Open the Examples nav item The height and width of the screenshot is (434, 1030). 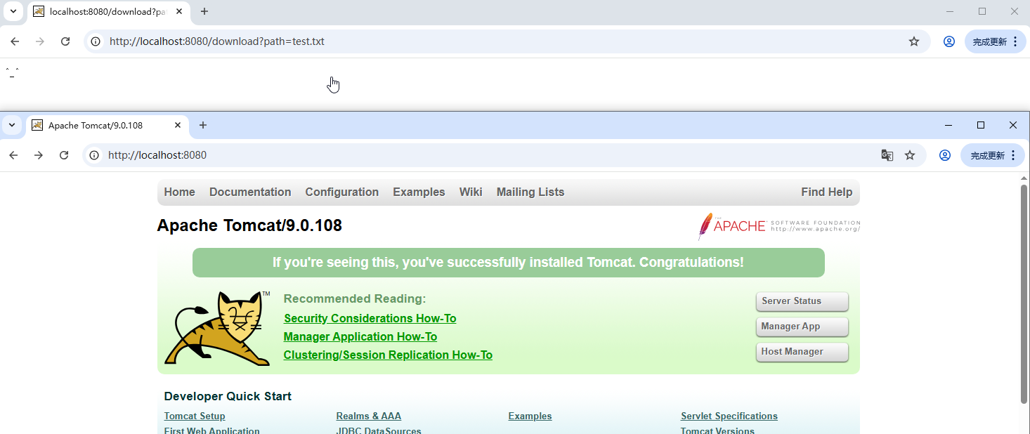(419, 192)
